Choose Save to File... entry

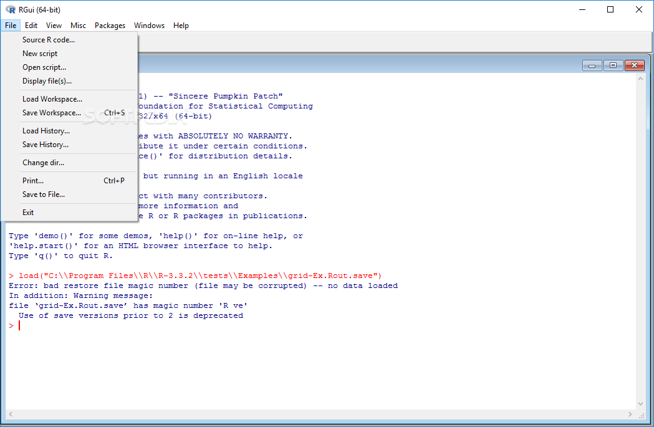69,194
